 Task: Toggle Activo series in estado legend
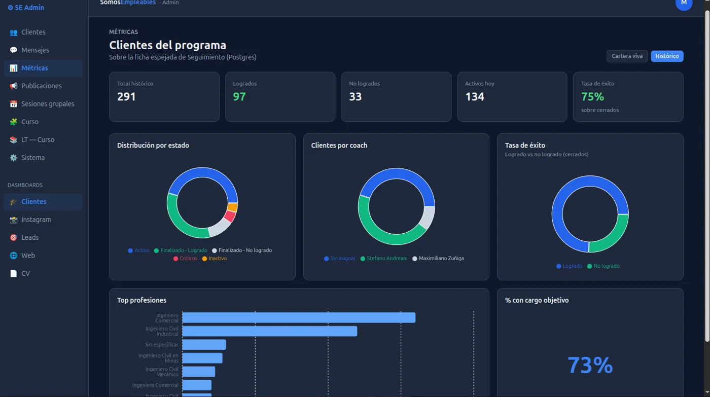point(138,250)
